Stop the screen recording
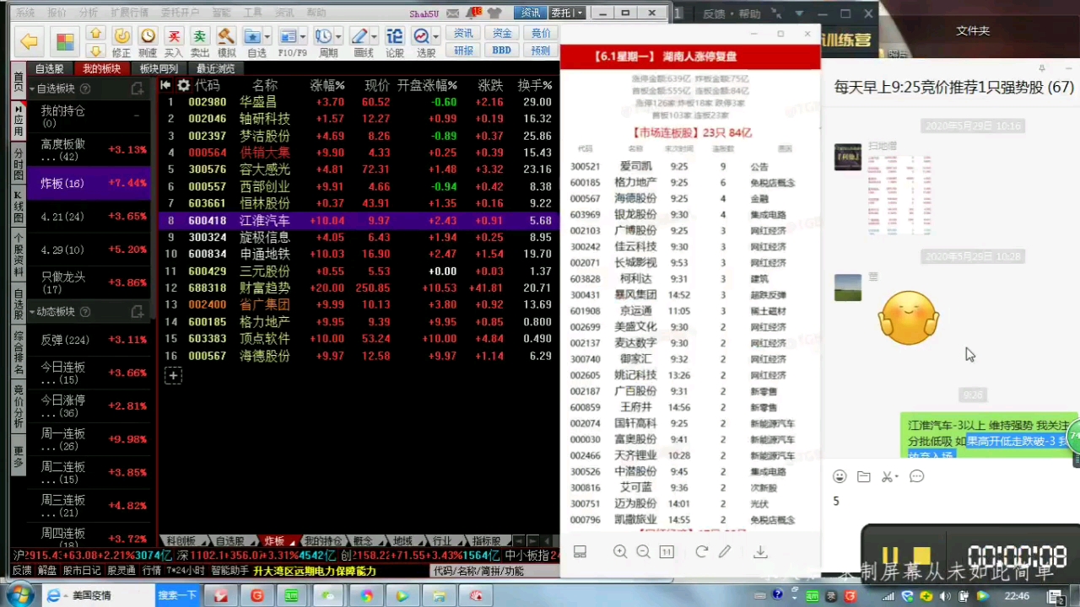 [921, 556]
